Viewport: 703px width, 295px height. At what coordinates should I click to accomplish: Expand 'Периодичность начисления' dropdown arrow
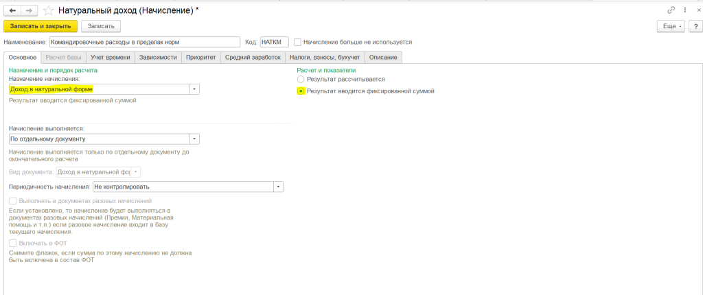click(x=278, y=187)
